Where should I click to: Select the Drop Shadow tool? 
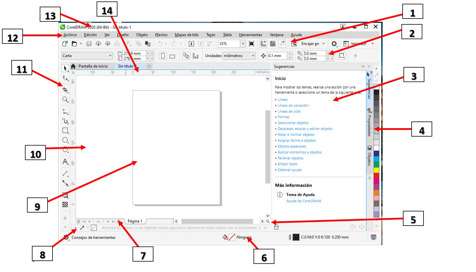(65, 195)
